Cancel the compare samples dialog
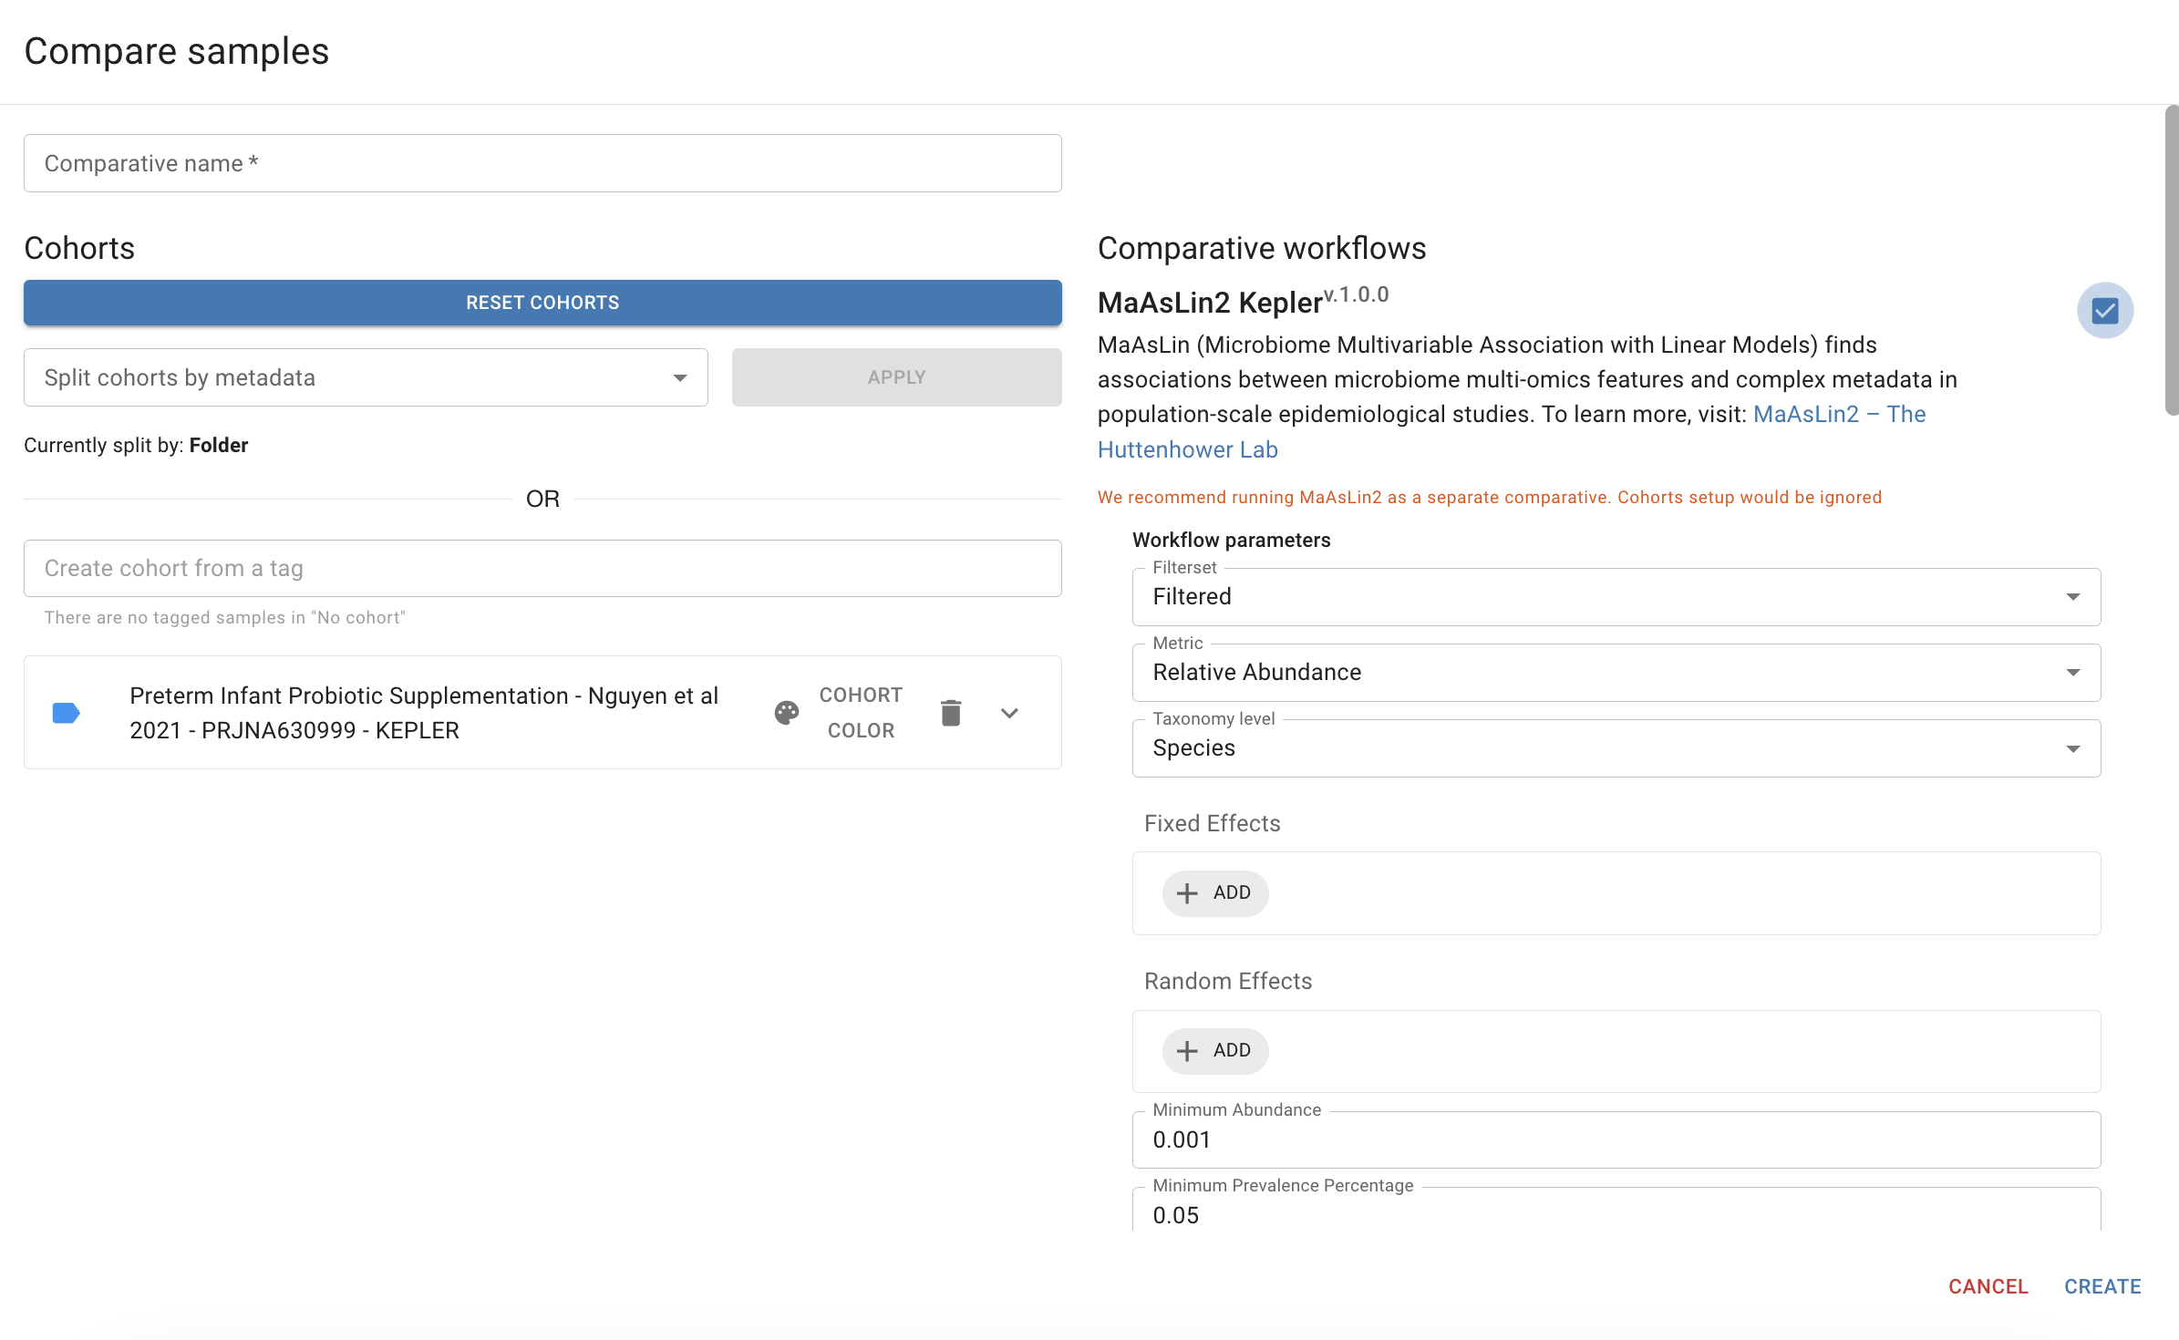The height and width of the screenshot is (1340, 2179). click(1988, 1286)
